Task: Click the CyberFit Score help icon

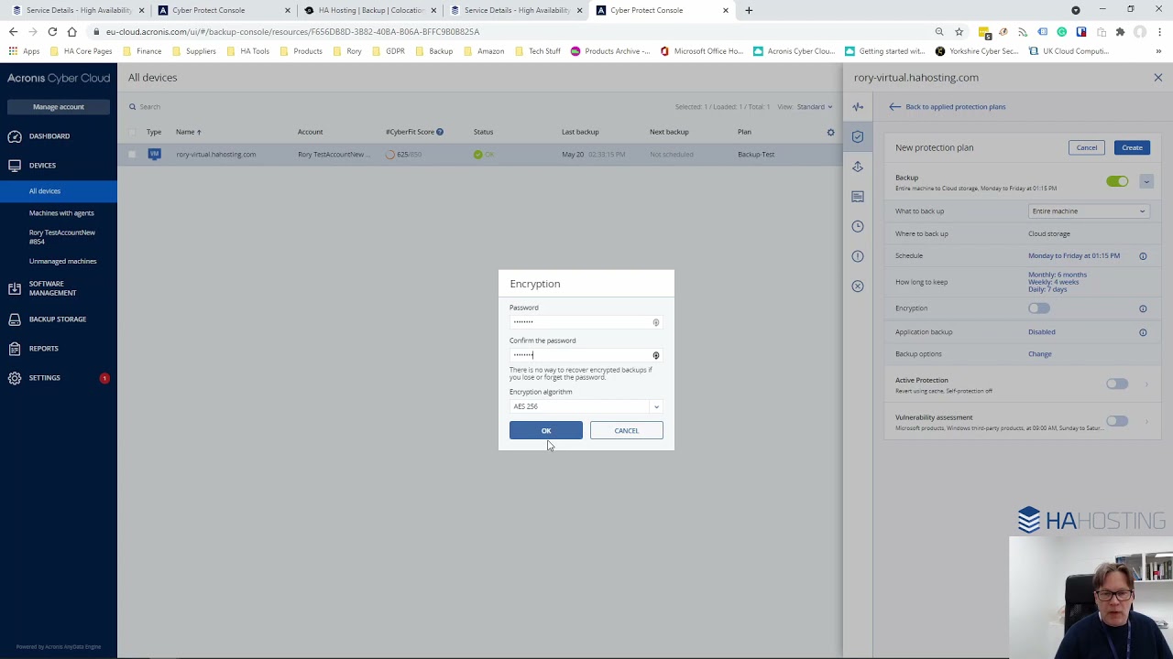Action: coord(440,132)
